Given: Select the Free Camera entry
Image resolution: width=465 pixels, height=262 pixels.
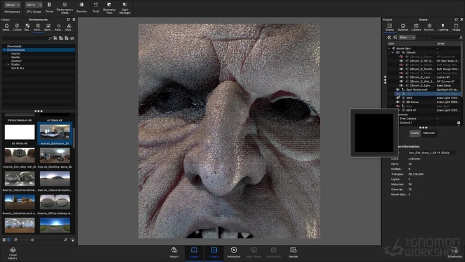Looking at the screenshot, I should [408, 118].
